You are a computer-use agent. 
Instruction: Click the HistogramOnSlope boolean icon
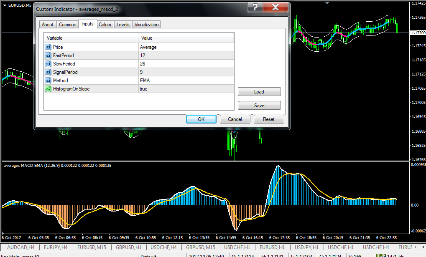click(x=48, y=89)
